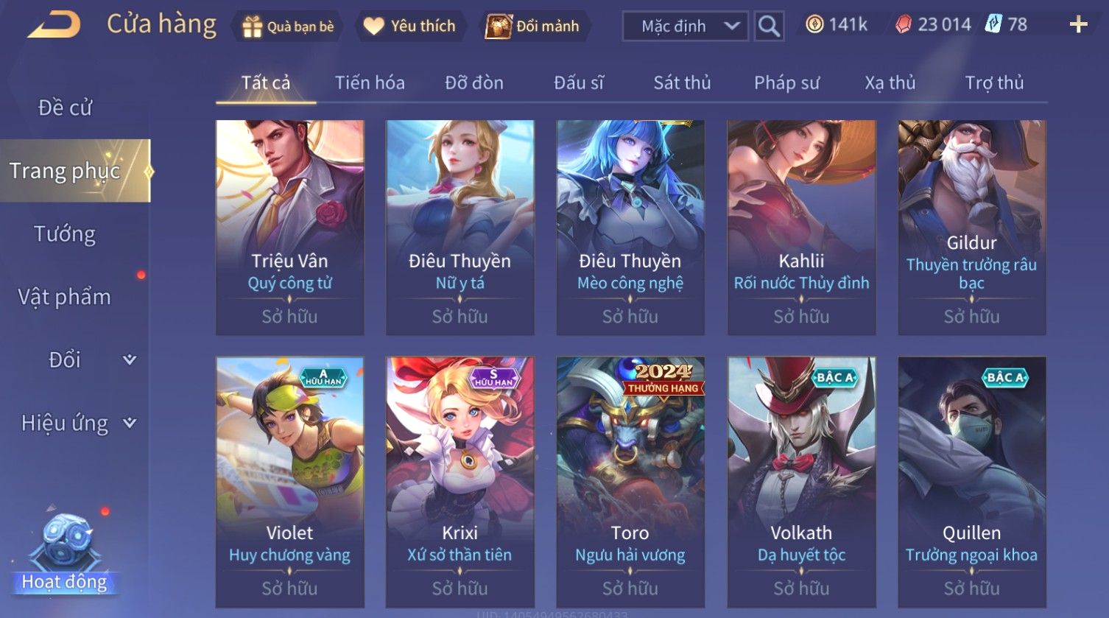Open Quà bạn bè gift icon
Screen dimensions: 1109x618
253,27
